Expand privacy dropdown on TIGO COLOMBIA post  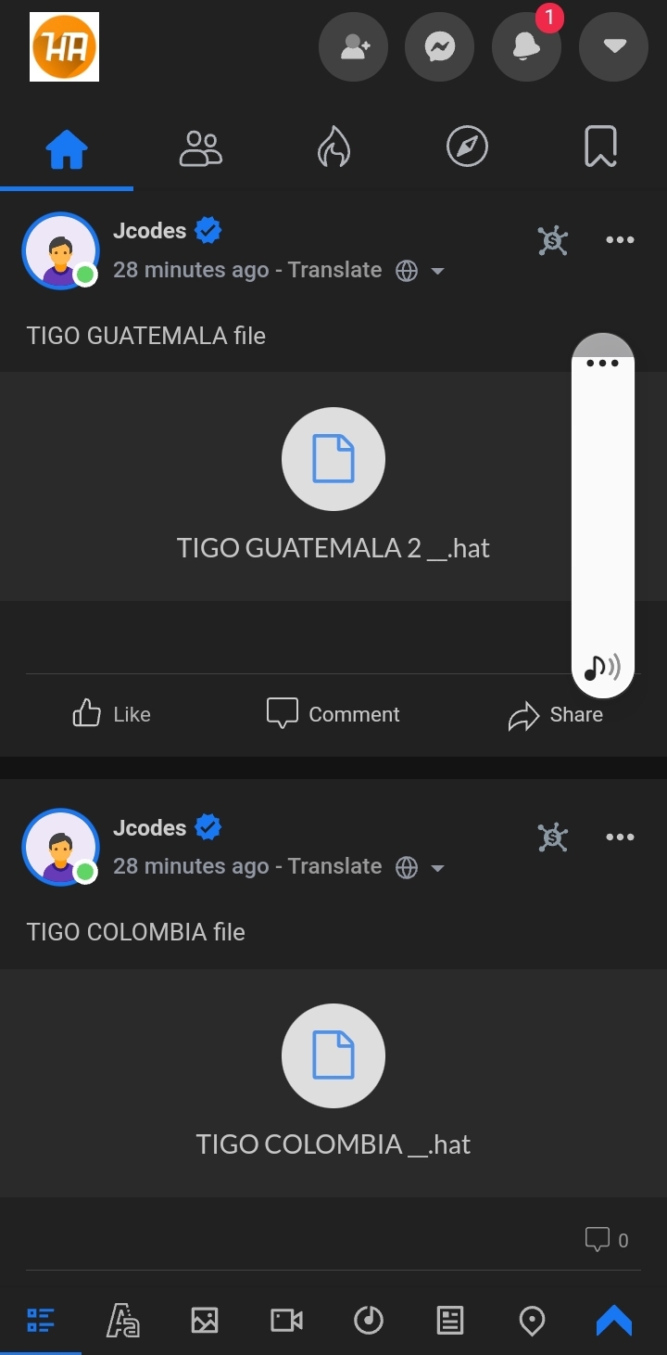tap(437, 868)
